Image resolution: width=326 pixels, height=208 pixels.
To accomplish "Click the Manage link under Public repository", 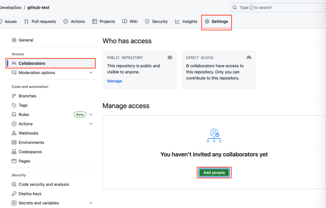I will (114, 81).
